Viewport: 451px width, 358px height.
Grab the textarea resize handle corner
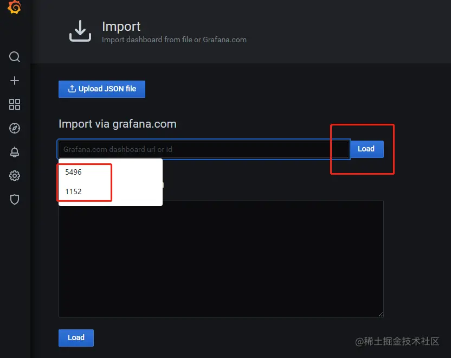381,314
